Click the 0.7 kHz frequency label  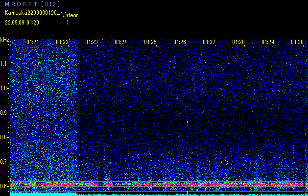[x=4, y=162]
